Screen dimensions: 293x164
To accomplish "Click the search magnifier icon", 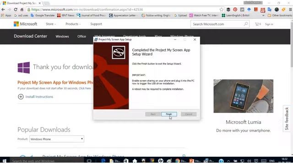I will (246, 24).
